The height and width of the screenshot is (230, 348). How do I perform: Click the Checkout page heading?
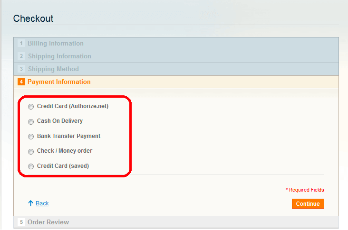(x=33, y=18)
